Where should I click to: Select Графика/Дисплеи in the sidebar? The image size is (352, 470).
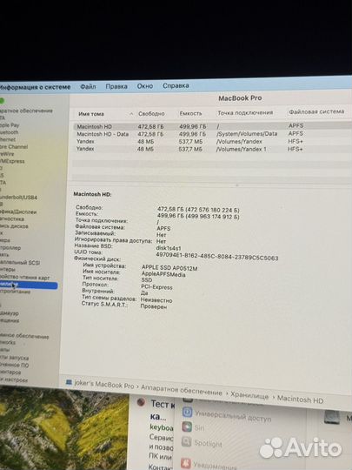tap(18, 211)
